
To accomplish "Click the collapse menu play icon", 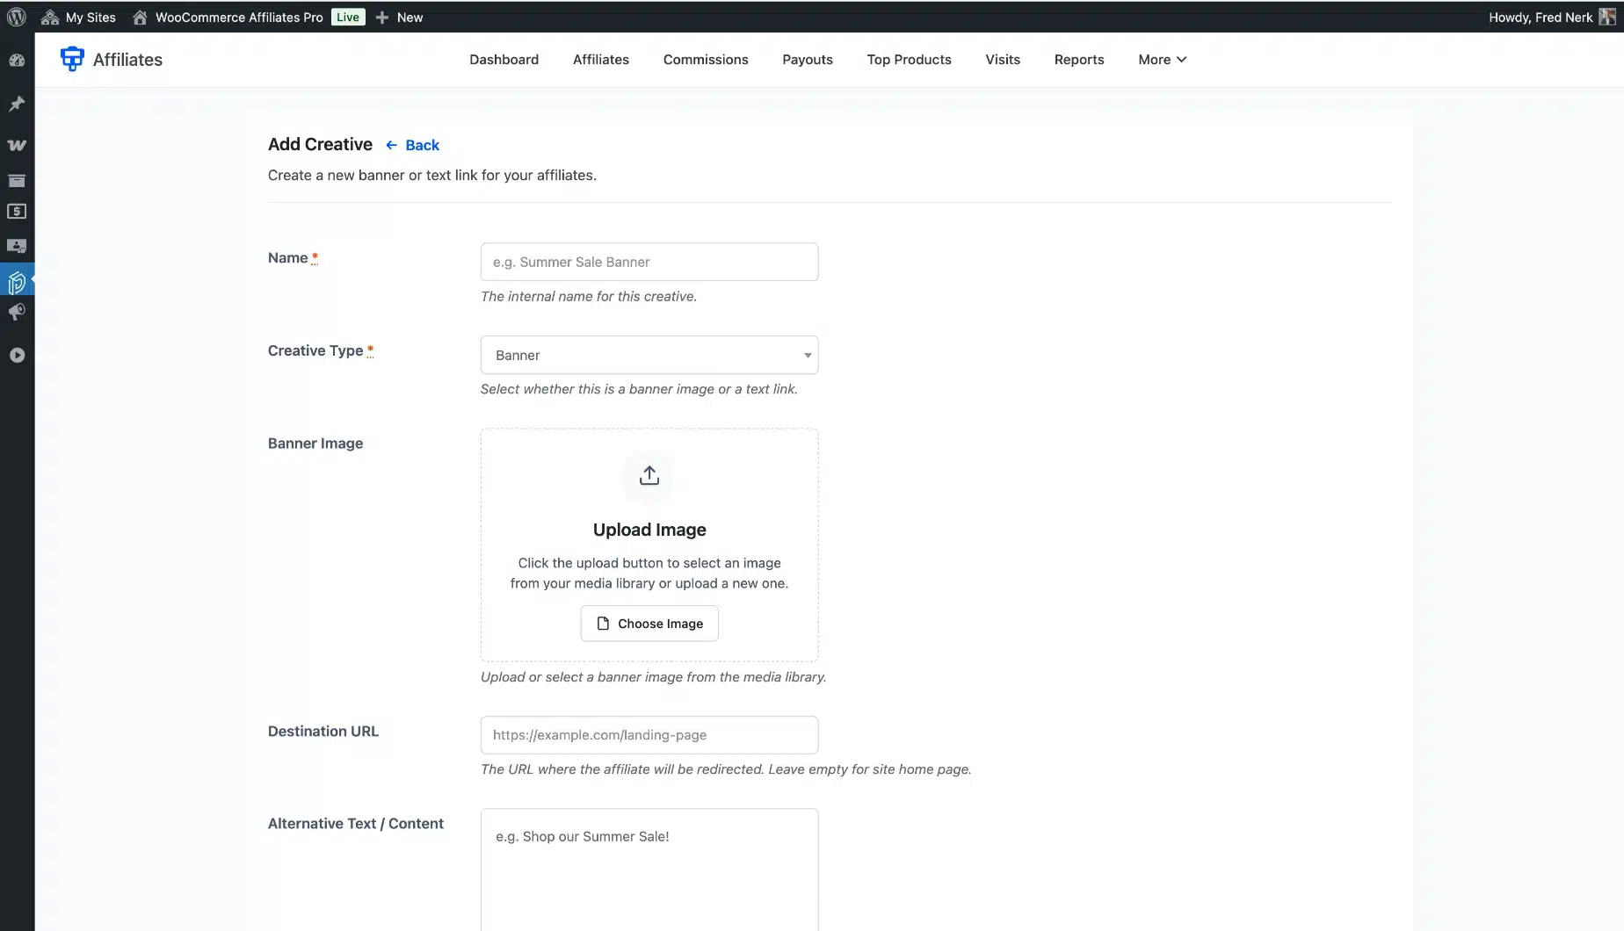I will pos(17,356).
